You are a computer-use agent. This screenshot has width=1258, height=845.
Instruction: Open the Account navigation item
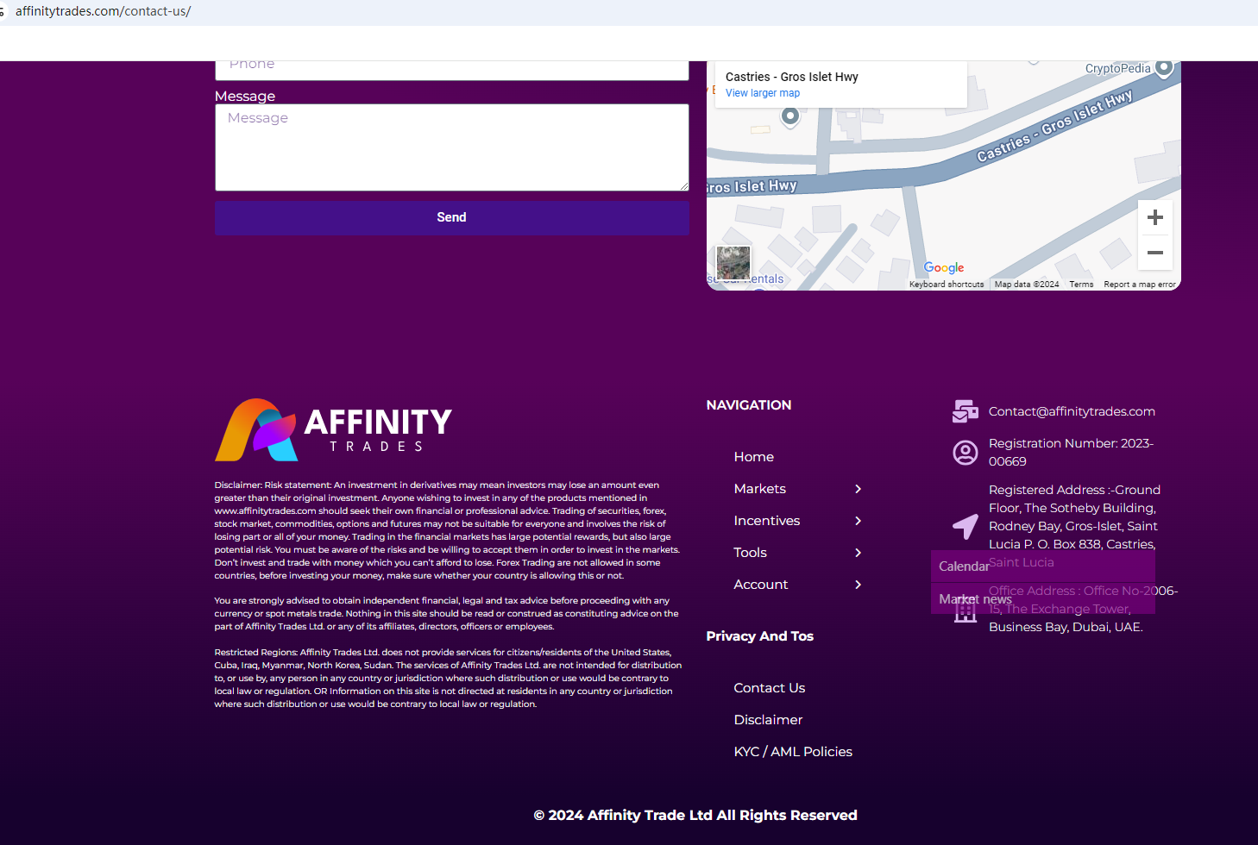[760, 585]
